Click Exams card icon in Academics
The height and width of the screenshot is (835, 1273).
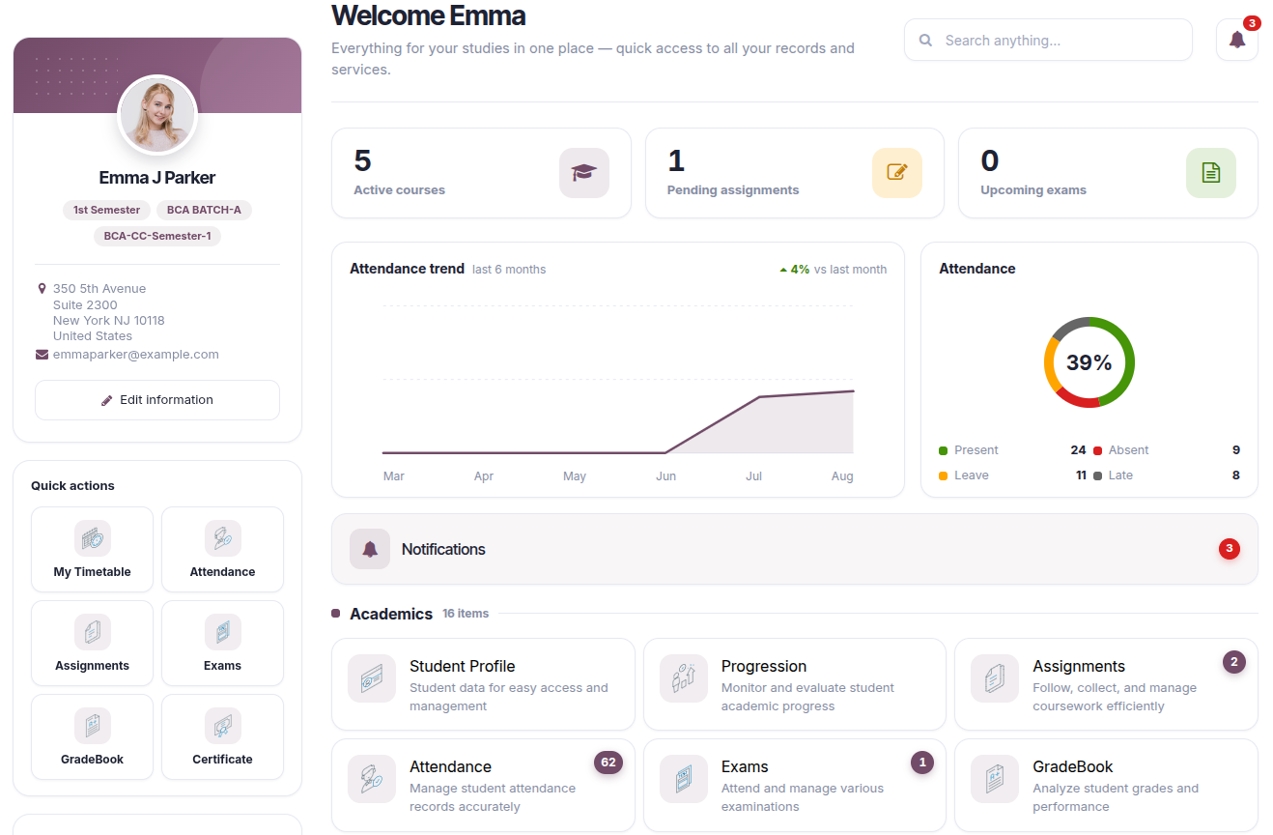pyautogui.click(x=684, y=779)
